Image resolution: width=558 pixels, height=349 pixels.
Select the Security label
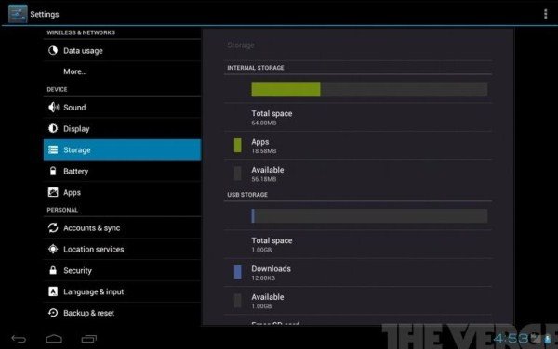click(x=77, y=270)
